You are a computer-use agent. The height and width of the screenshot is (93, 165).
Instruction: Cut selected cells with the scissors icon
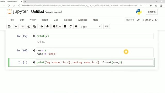pos(23,26)
